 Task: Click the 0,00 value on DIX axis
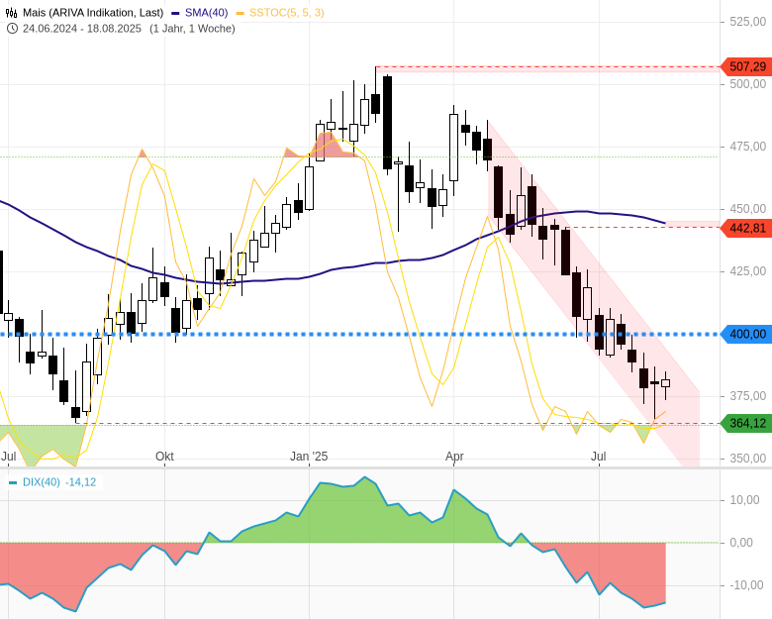tap(741, 543)
